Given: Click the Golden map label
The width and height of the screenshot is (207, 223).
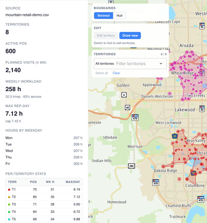Looking at the screenshot, I should point(123,85).
